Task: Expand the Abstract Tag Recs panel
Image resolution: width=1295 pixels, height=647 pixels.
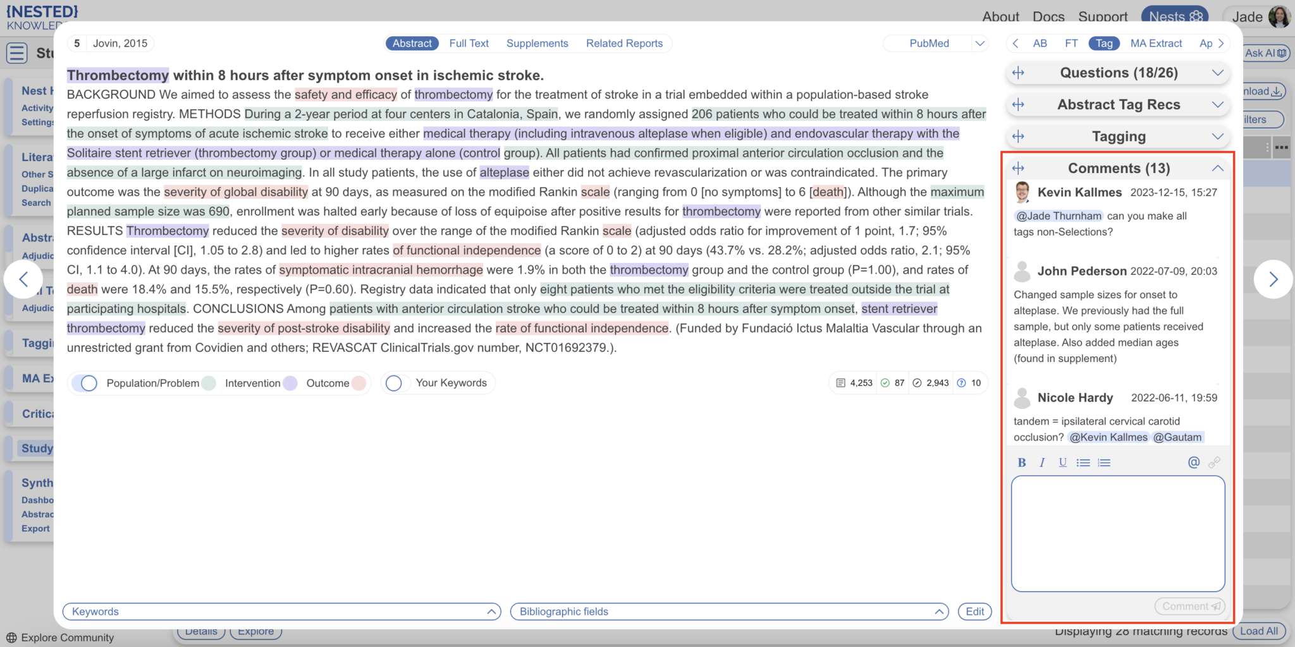Action: [x=1217, y=104]
